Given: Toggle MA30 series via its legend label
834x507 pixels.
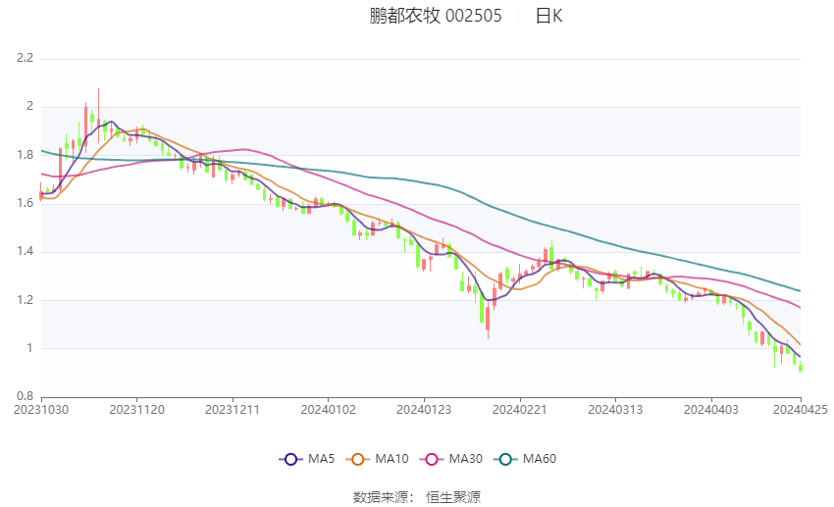Looking at the screenshot, I should point(466,459).
